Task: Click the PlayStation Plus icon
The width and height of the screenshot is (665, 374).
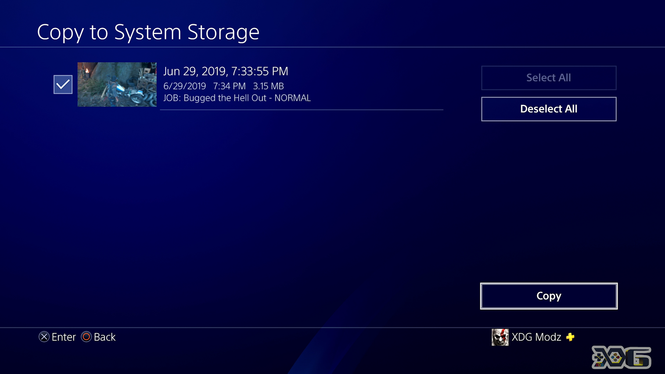Action: tap(571, 337)
